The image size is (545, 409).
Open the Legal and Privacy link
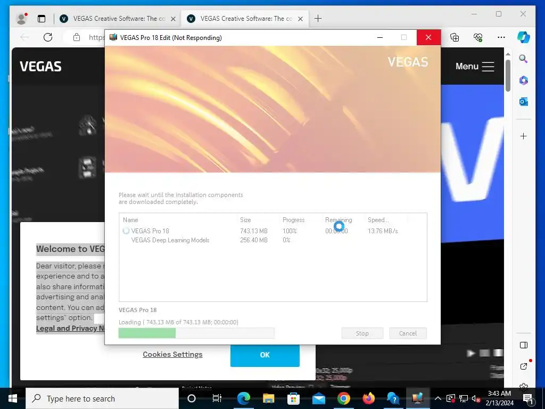coord(70,328)
